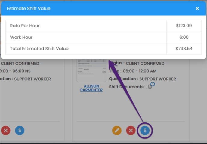Click red cancel icon beside orange pencil
Image resolution: width=207 pixels, height=144 pixels.
coord(131,130)
